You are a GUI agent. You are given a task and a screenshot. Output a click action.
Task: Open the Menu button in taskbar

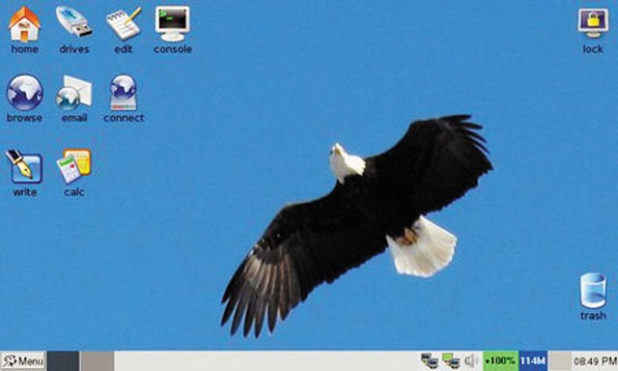coord(23,360)
